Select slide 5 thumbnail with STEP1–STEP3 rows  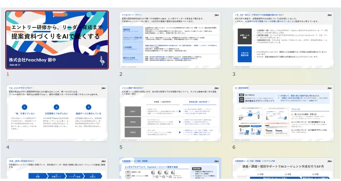click(x=170, y=113)
